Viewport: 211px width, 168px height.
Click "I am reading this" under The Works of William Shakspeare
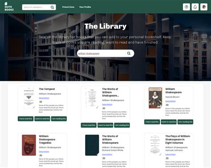[x=122, y=125]
